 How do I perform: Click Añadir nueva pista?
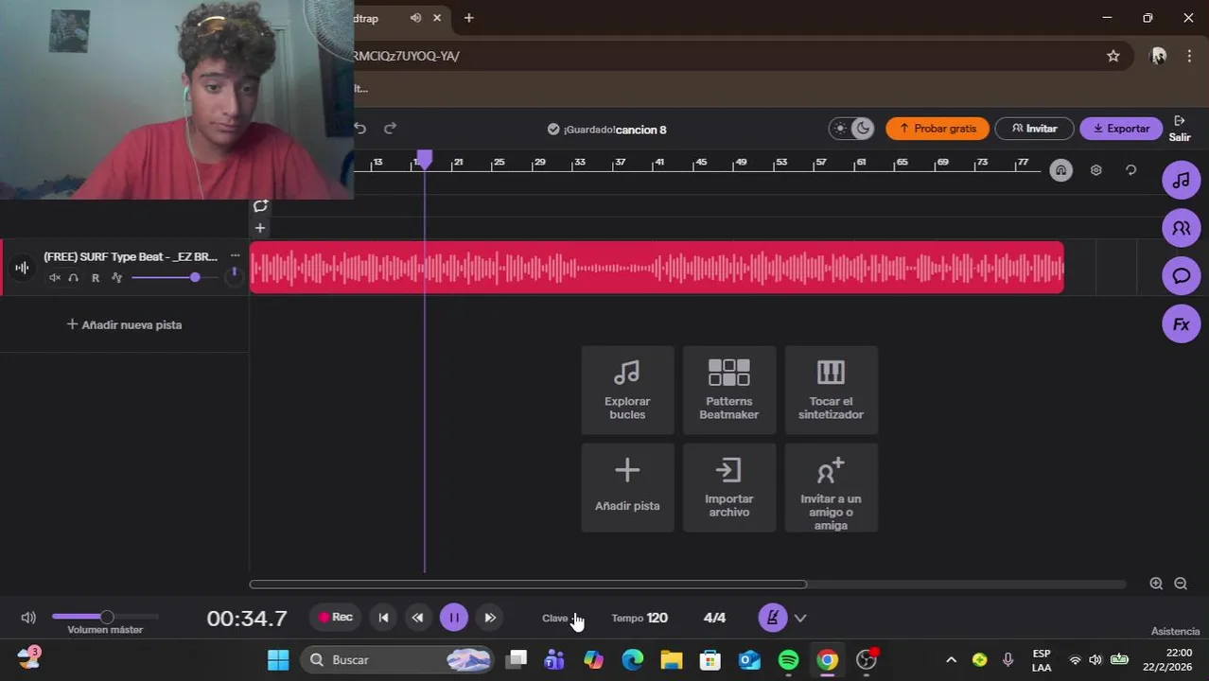tap(124, 324)
